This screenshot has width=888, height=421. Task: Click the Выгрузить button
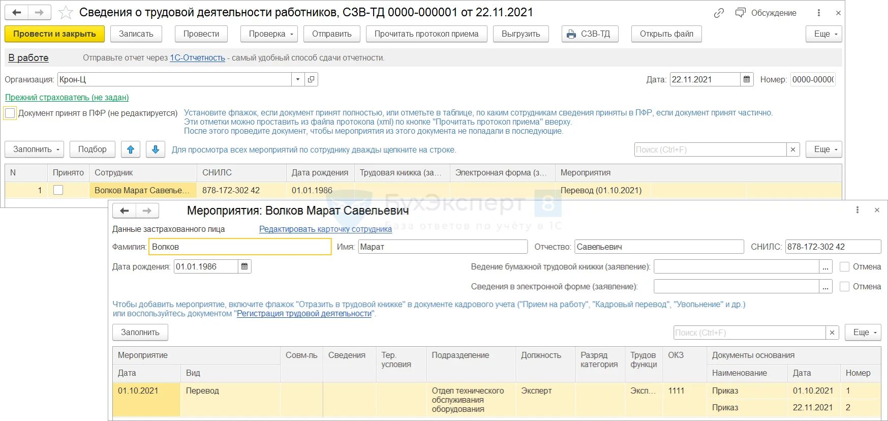521,34
